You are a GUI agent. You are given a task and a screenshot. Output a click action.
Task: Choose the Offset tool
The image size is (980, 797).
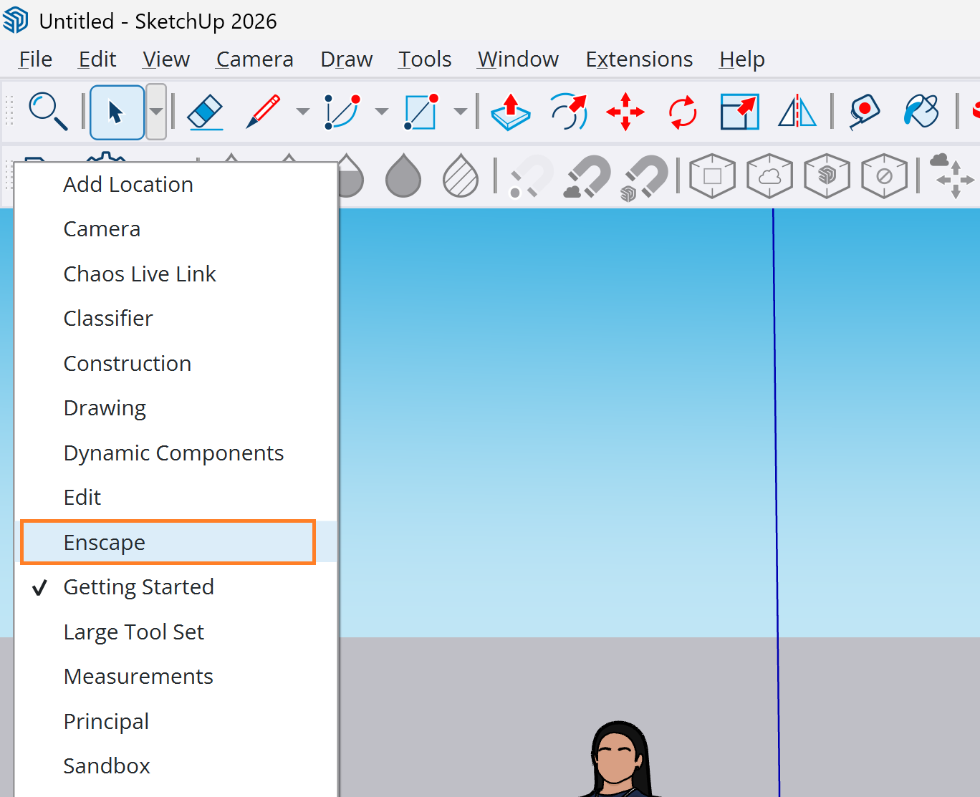[569, 112]
